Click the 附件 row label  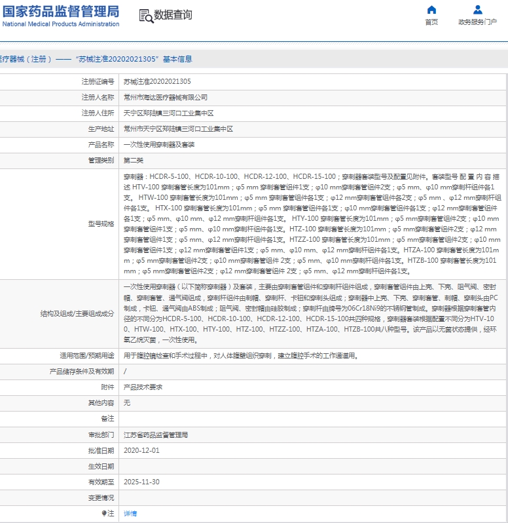click(x=107, y=387)
